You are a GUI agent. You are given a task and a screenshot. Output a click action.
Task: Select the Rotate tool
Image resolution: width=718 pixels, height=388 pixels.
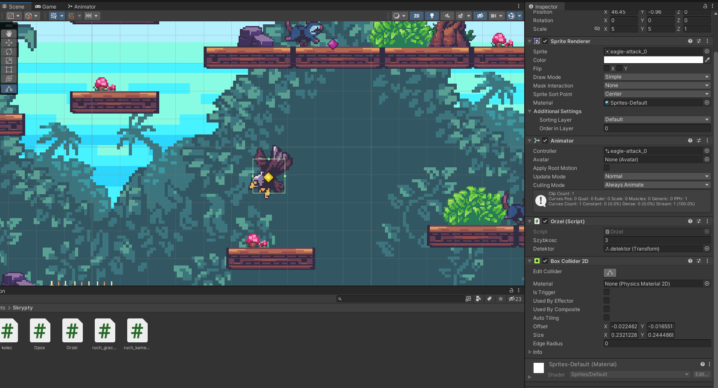coord(9,52)
